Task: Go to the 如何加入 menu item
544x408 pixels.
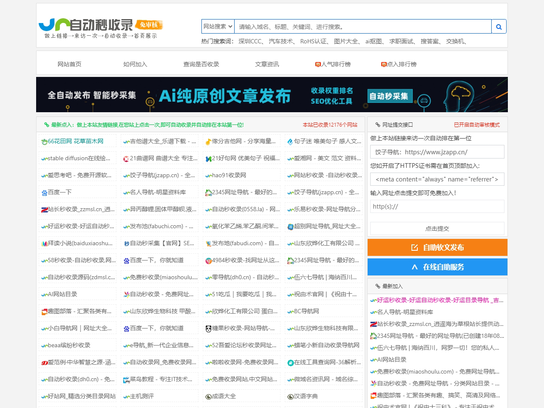Action: (x=135, y=64)
